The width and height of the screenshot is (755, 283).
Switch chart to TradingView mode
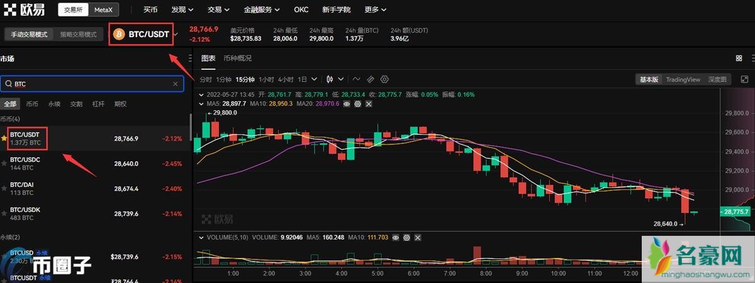click(x=683, y=79)
